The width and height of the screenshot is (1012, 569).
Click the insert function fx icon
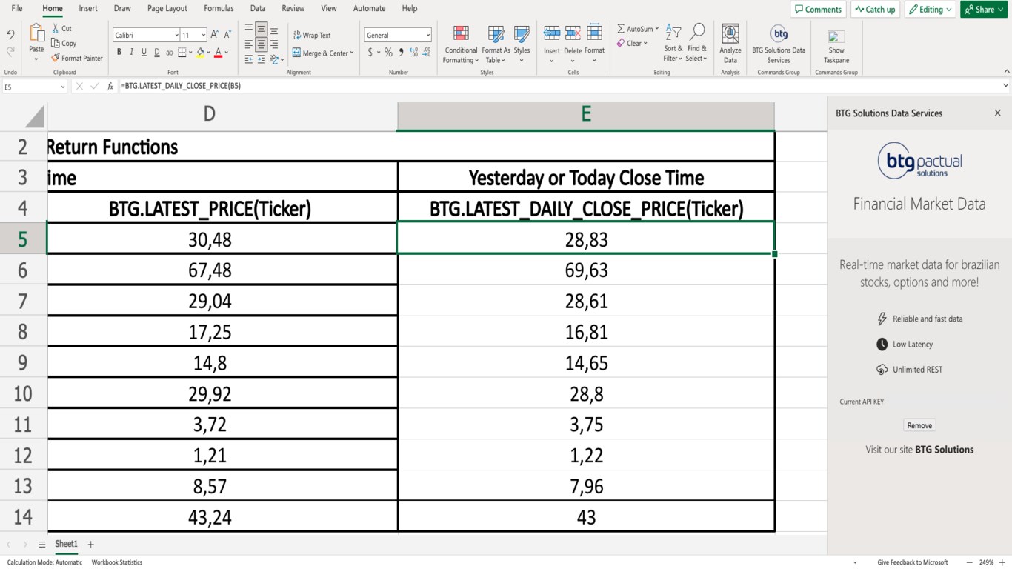click(x=110, y=86)
